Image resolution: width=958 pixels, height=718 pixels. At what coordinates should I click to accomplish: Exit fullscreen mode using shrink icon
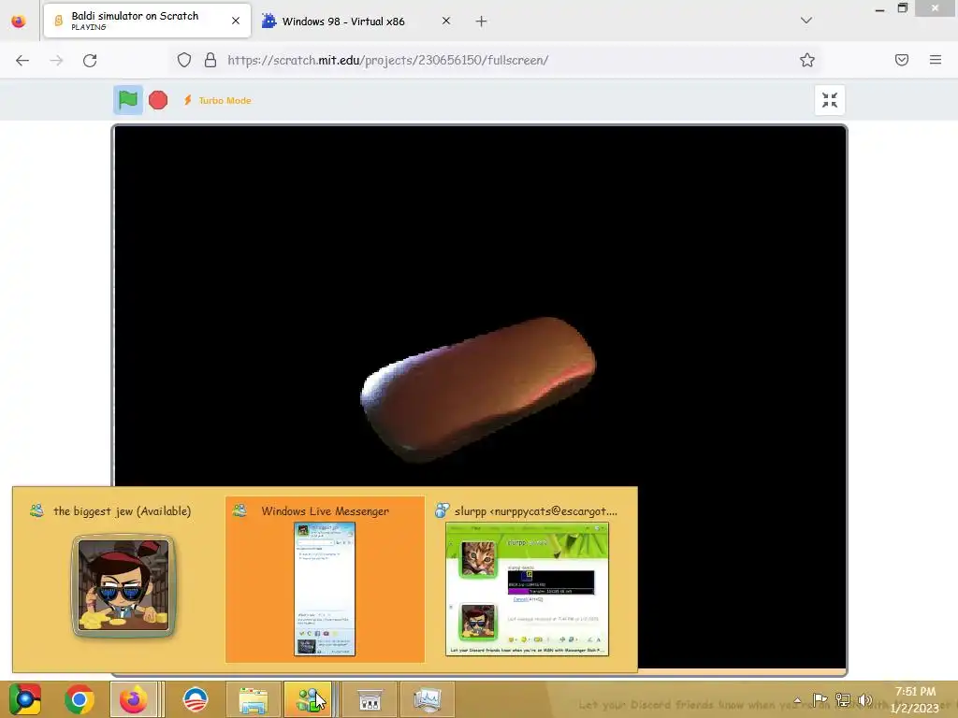tap(830, 100)
